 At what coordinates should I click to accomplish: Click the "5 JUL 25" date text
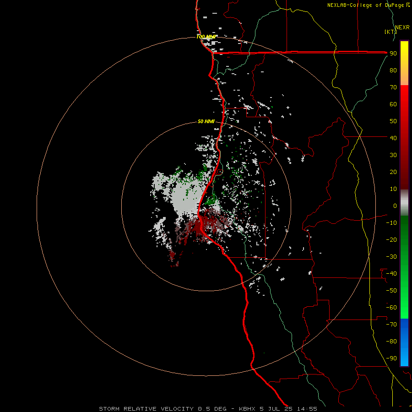tap(276, 409)
